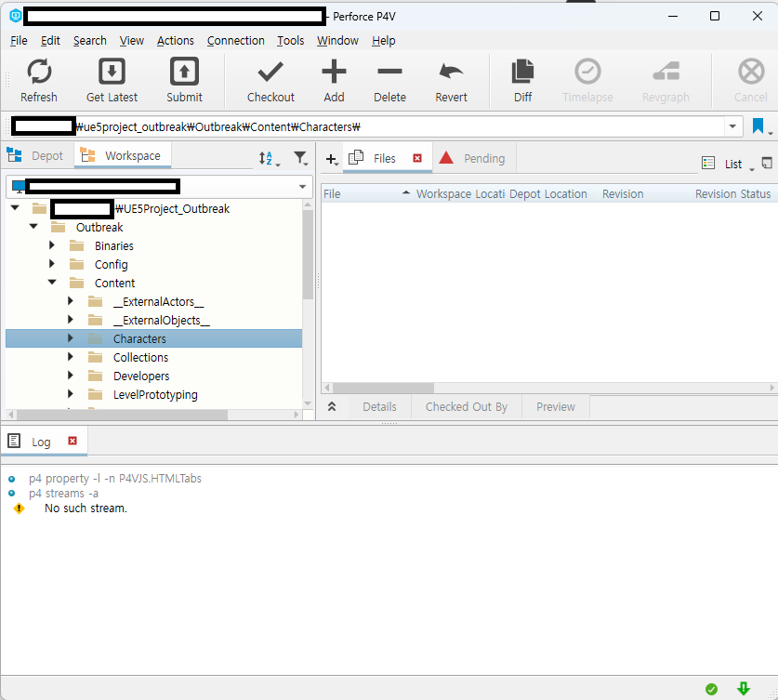Sort by Revision Status column header
The width and height of the screenshot is (778, 700).
coord(733,194)
